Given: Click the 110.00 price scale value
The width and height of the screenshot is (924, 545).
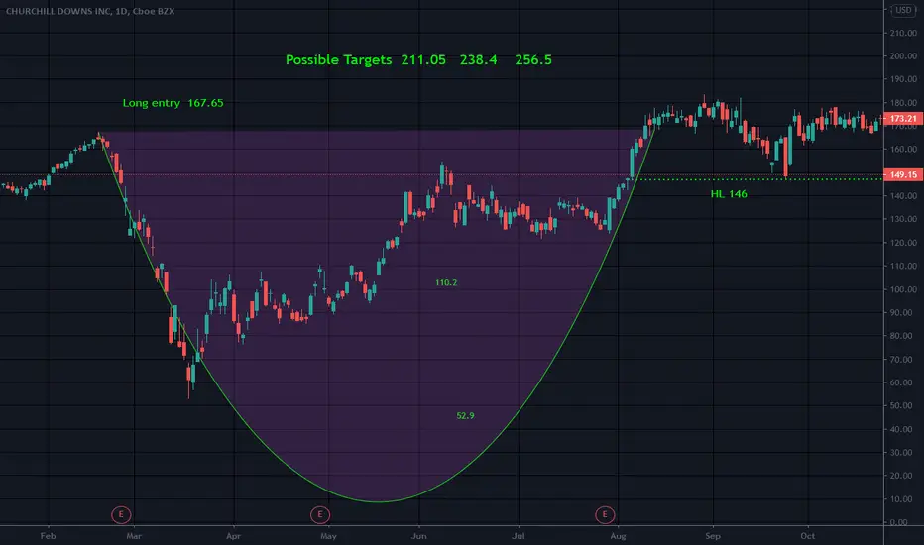Looking at the screenshot, I should click(x=903, y=267).
